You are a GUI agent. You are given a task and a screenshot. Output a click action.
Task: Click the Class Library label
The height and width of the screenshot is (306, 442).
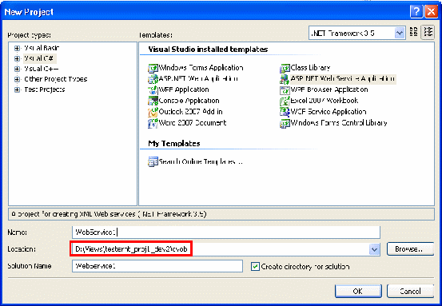[310, 68]
